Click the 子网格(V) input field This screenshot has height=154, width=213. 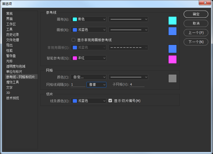[x=137, y=85]
